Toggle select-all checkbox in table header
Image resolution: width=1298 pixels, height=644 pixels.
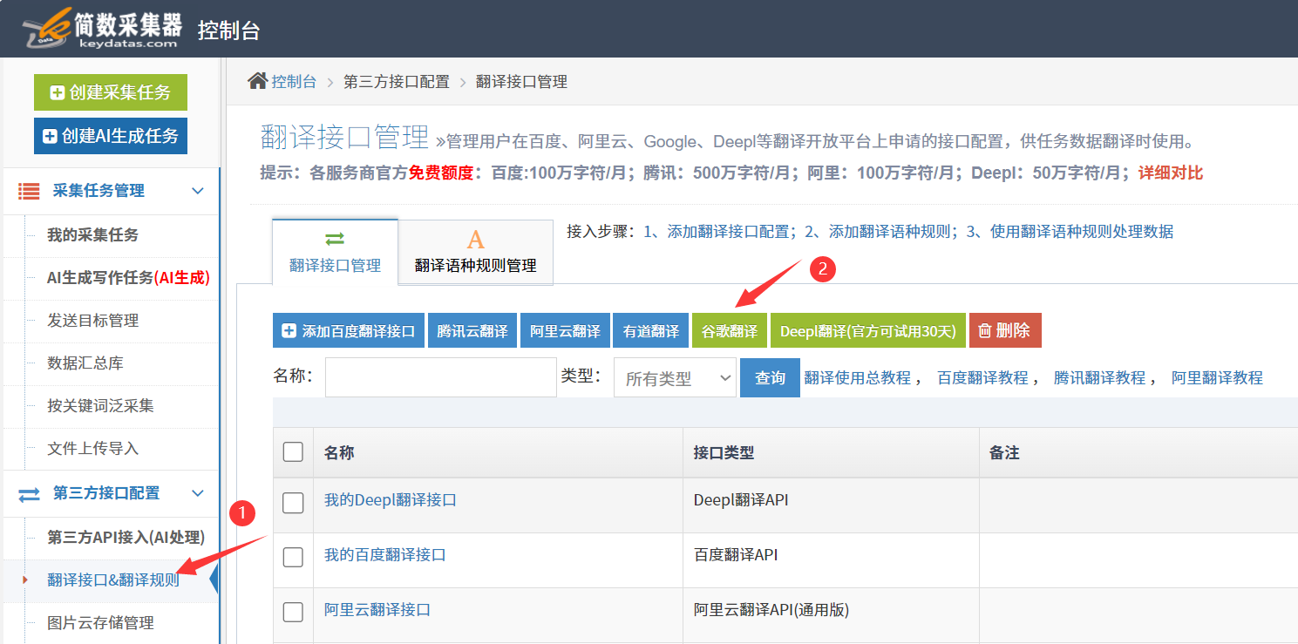[293, 451]
